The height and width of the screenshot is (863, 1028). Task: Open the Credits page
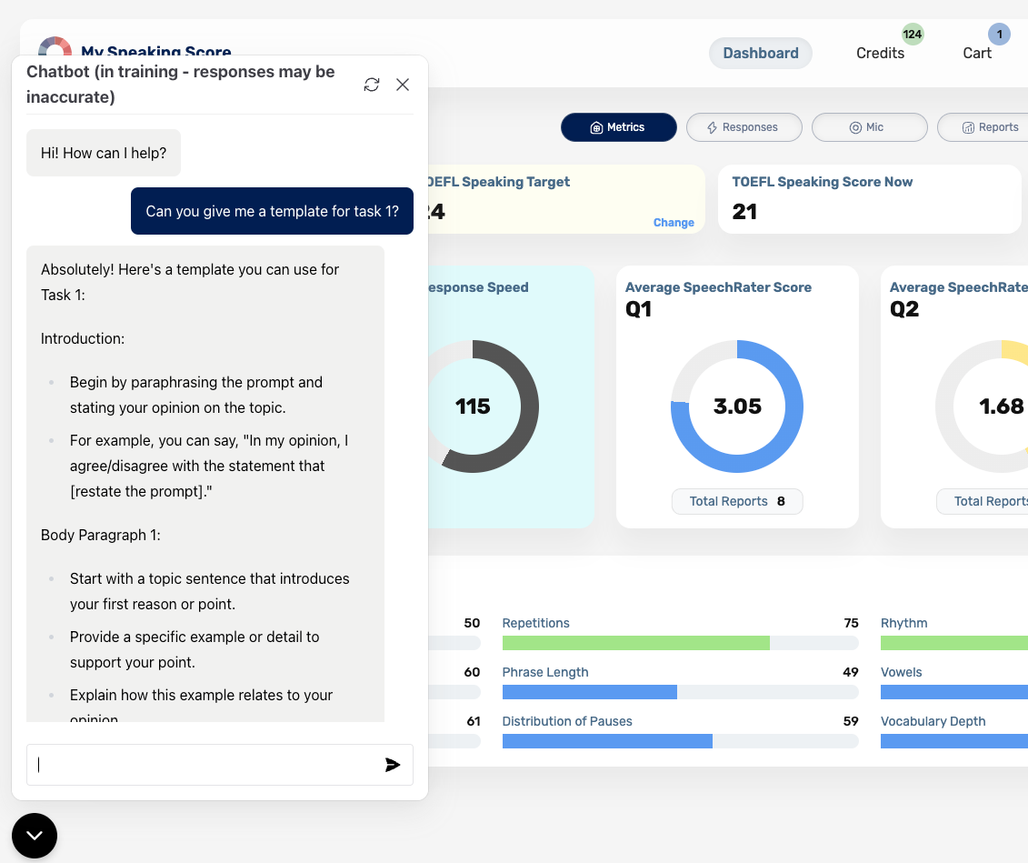(880, 53)
